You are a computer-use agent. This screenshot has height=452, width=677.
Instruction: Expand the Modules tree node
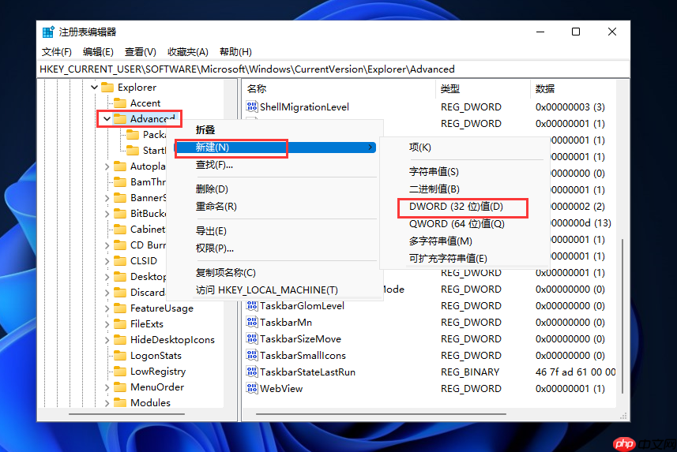pyautogui.click(x=107, y=403)
